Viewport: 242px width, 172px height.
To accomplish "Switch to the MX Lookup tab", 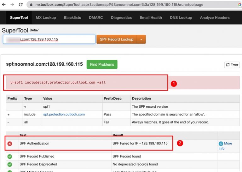I will (x=46, y=18).
